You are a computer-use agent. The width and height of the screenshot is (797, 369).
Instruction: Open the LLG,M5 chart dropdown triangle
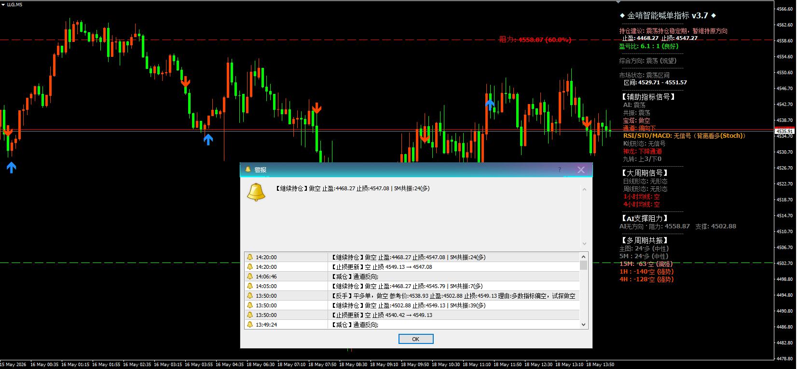point(4,4)
